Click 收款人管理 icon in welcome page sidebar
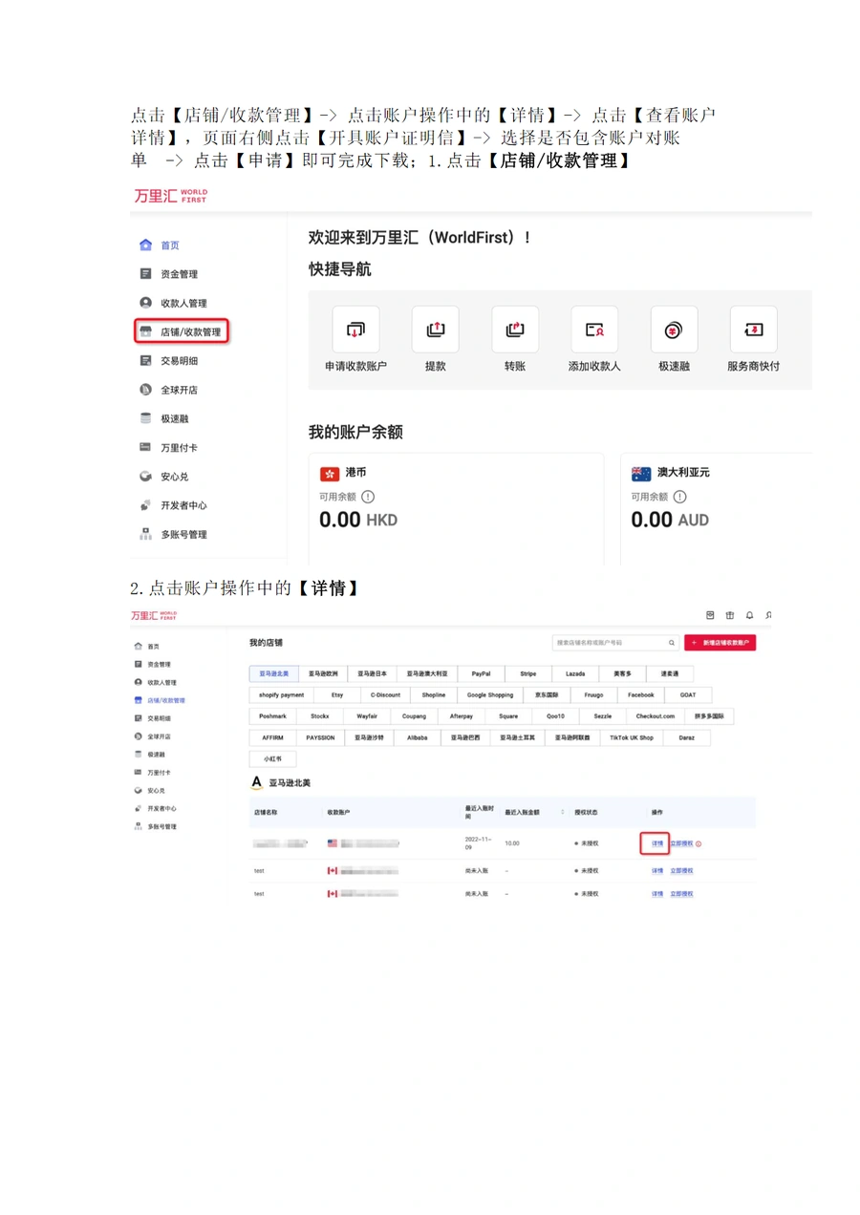860x1215 pixels. point(145,303)
